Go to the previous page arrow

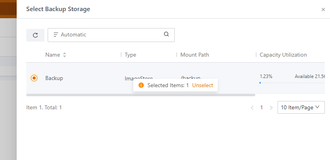[x=252, y=107]
